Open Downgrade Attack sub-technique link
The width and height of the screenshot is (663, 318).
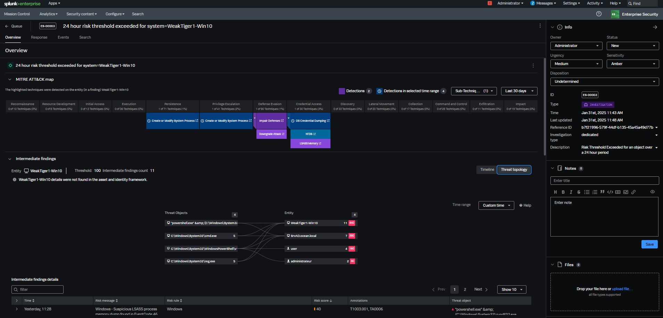(x=271, y=134)
